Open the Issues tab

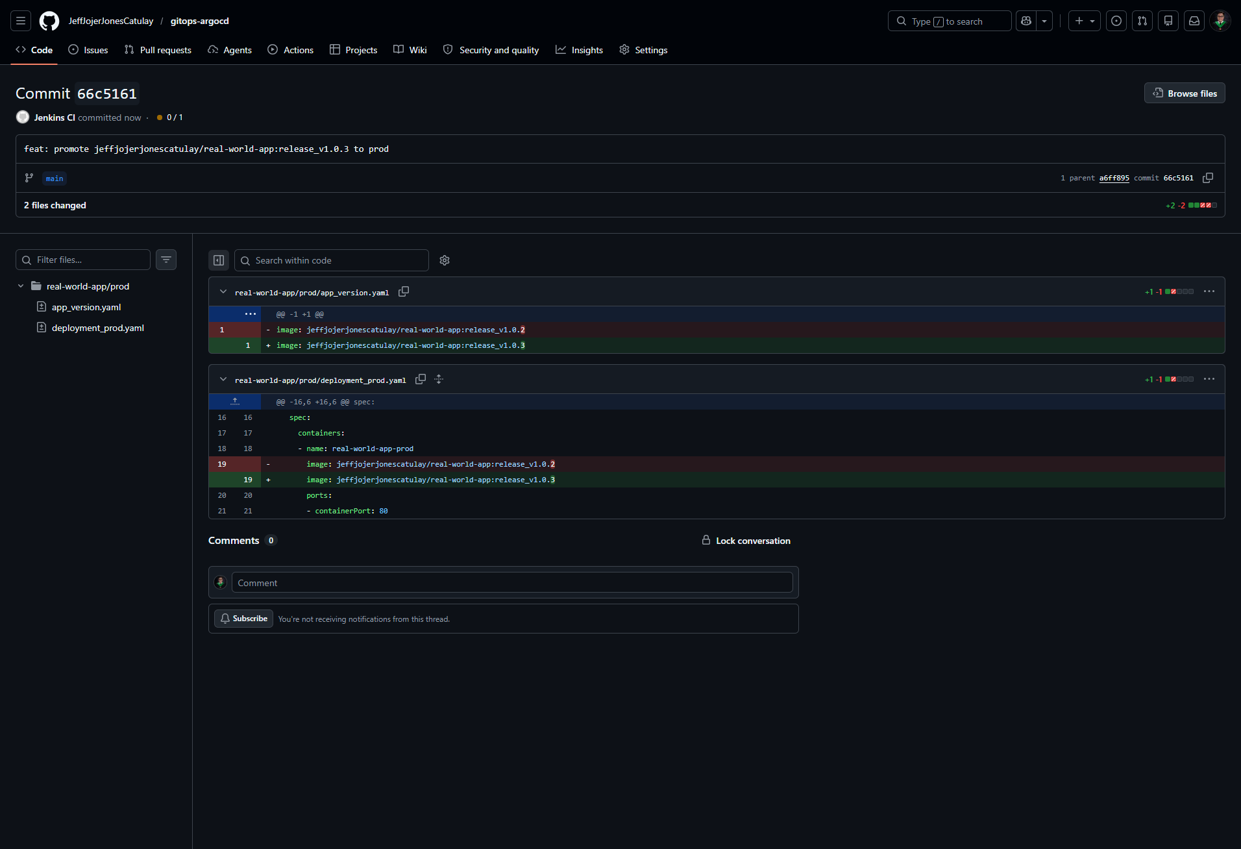88,50
